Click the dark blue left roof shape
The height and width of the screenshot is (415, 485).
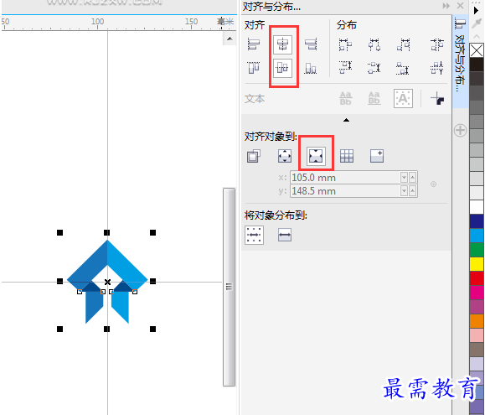pos(87,266)
